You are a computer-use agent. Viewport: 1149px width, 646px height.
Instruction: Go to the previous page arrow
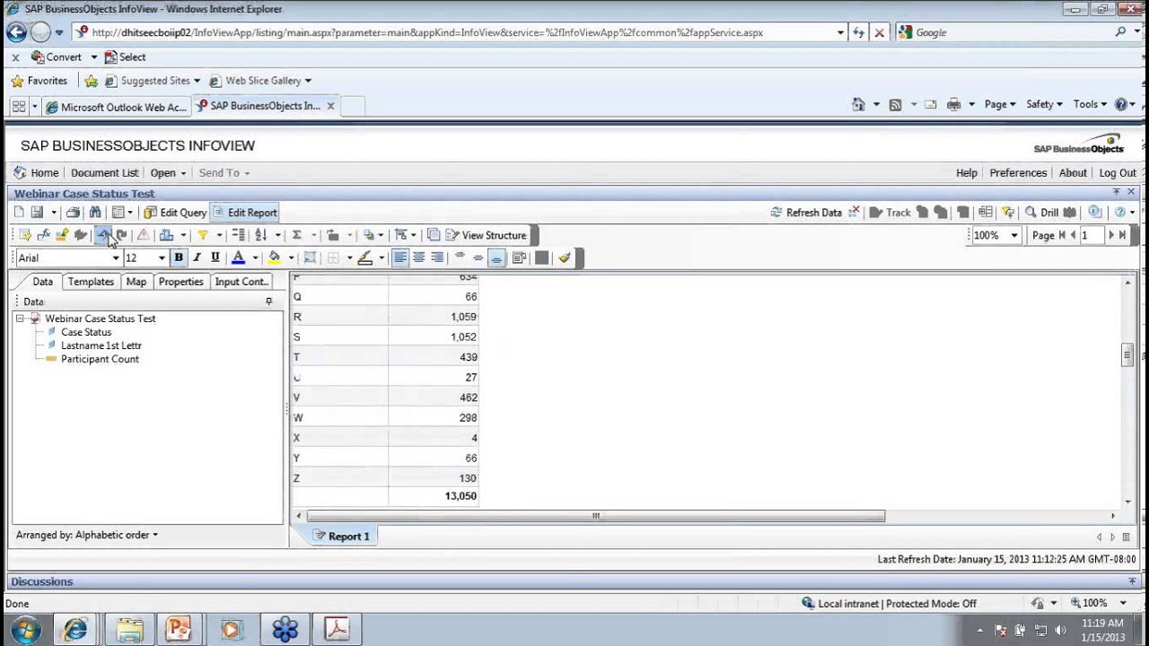click(1073, 235)
